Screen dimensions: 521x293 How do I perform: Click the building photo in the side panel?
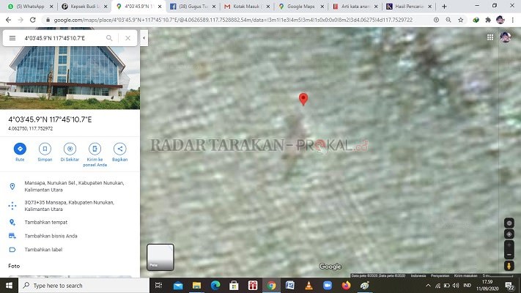pyautogui.click(x=70, y=78)
